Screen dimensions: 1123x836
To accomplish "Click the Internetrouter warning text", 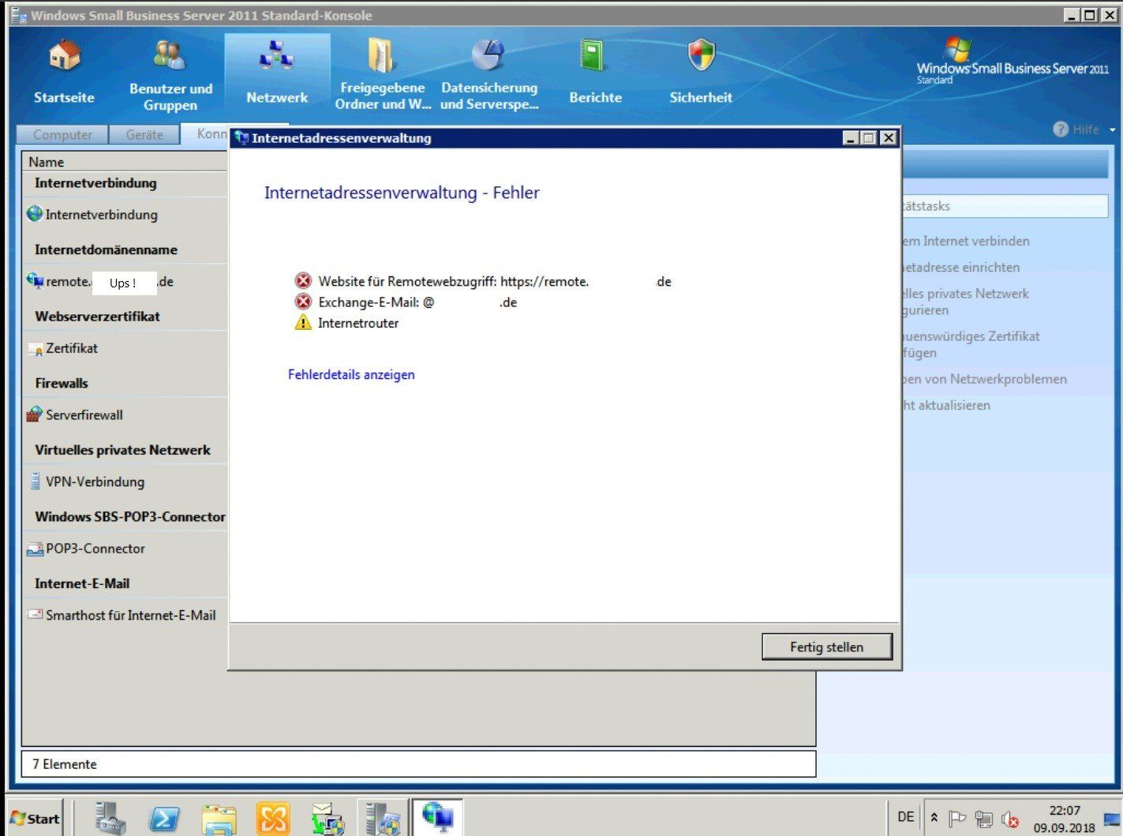I will (x=358, y=323).
